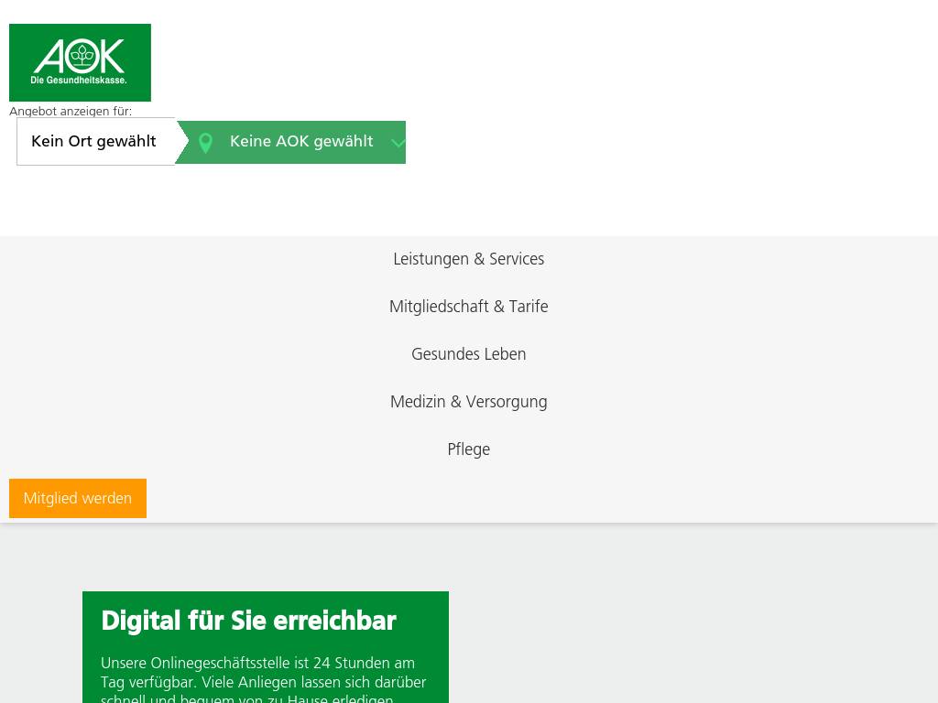Select the Gesundes Leben menu item
Viewport: 938px width, 703px height.
(x=468, y=354)
